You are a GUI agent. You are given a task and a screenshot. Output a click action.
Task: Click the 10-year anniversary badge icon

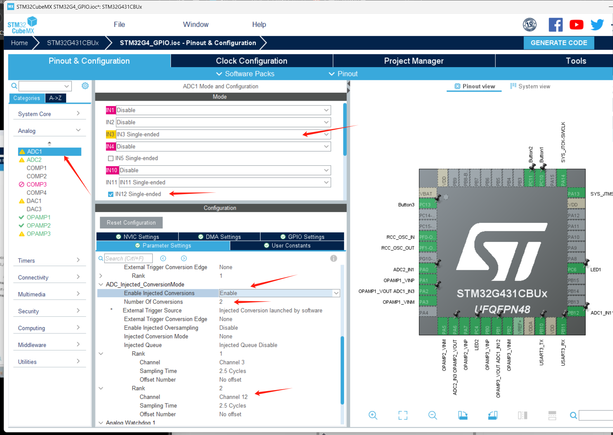coord(530,25)
